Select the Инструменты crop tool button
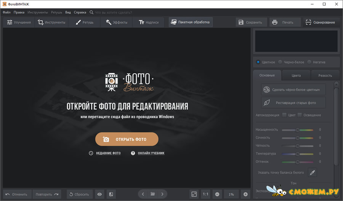This screenshot has width=343, height=201. [51, 22]
